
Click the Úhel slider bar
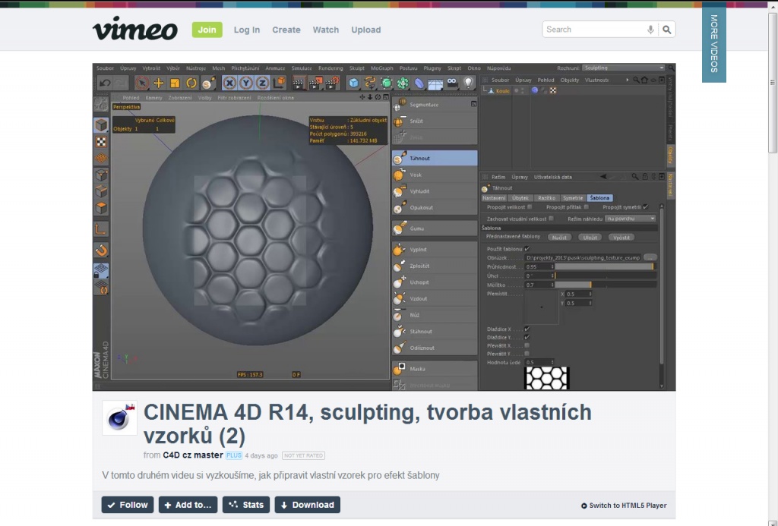click(x=606, y=276)
